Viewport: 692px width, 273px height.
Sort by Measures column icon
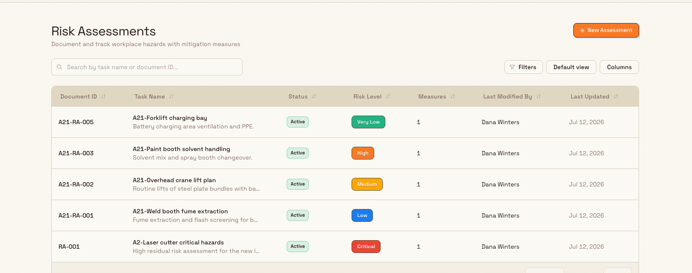tap(453, 96)
